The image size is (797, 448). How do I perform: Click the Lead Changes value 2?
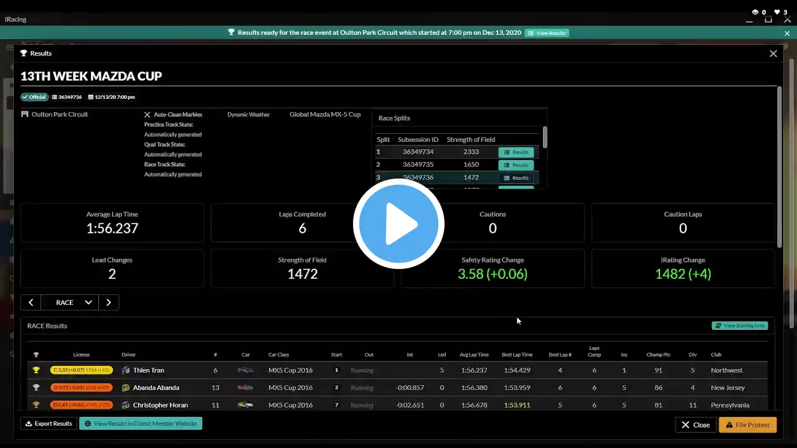[x=112, y=274]
